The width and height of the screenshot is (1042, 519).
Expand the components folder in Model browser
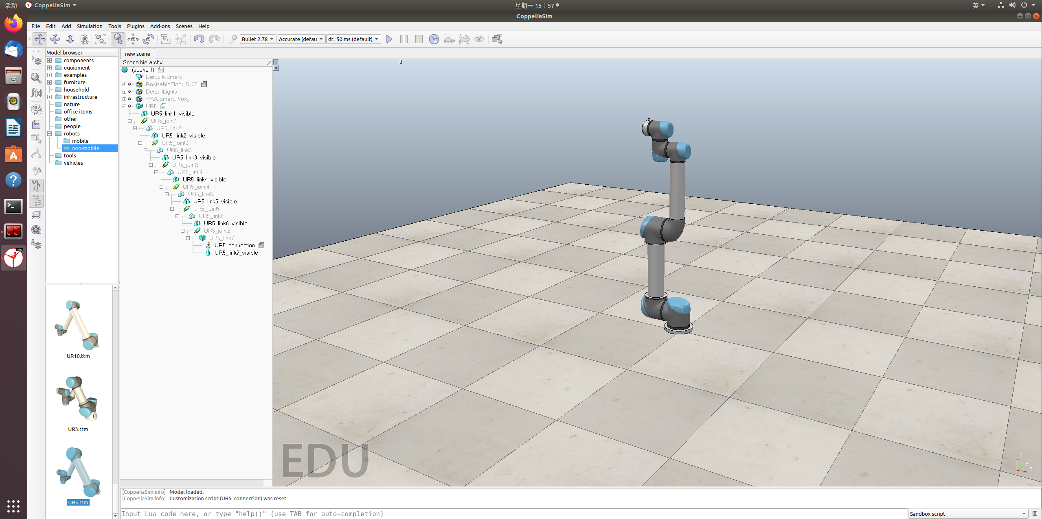tap(50, 60)
